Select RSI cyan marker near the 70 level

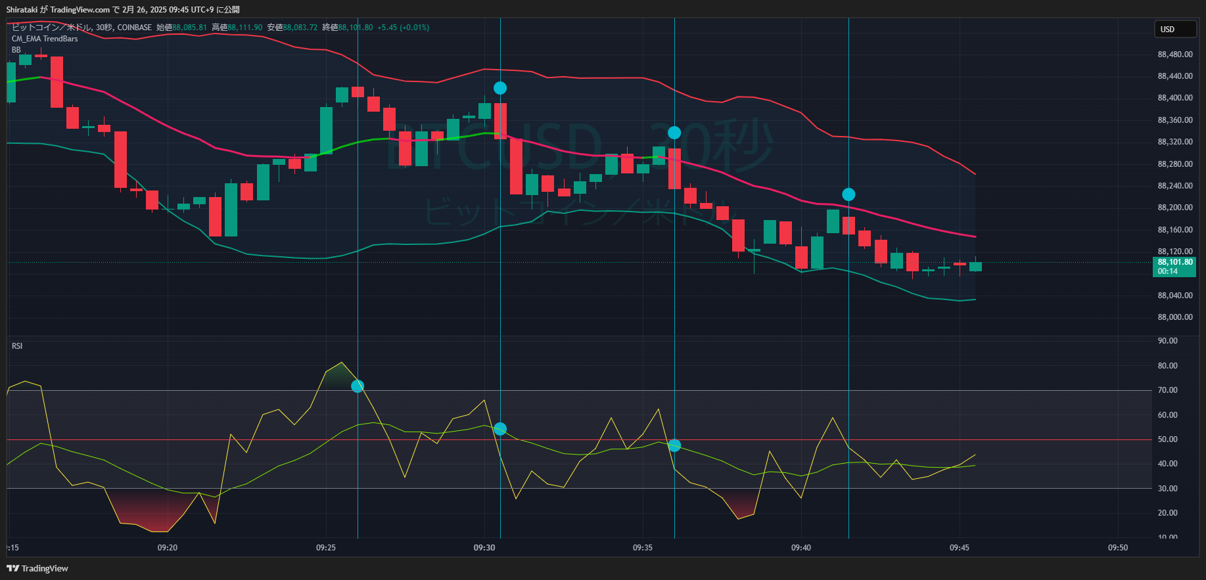pyautogui.click(x=358, y=386)
